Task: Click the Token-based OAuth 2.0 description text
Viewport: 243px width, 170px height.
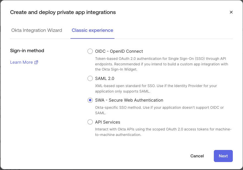Action: tap(162, 64)
